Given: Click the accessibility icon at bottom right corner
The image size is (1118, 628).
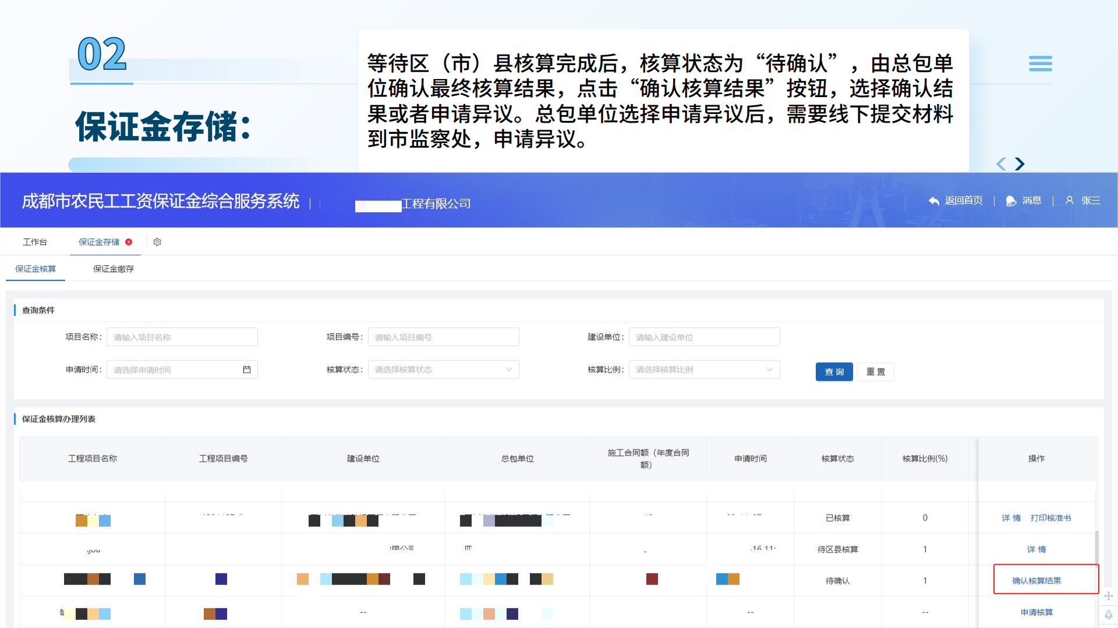Looking at the screenshot, I should (x=1109, y=615).
